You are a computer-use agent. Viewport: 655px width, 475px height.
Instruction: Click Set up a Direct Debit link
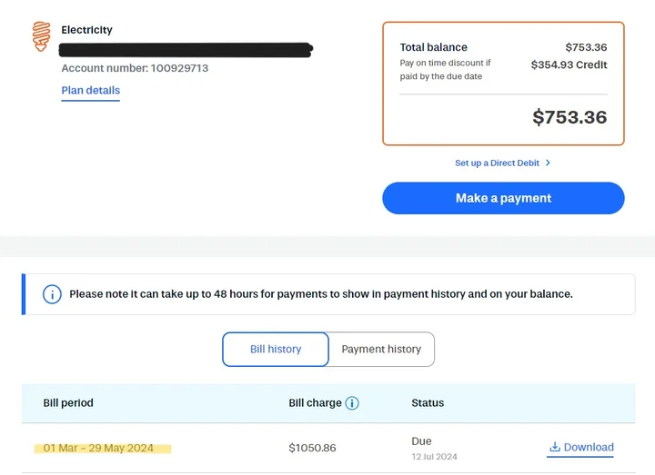tap(497, 163)
